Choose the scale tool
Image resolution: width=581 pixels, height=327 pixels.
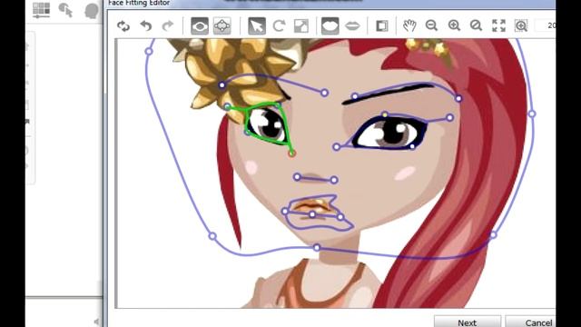click(x=300, y=26)
